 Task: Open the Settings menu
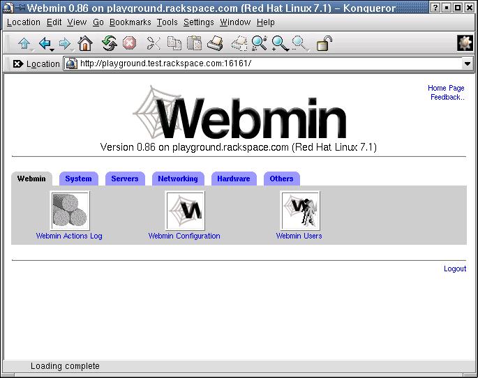click(x=198, y=22)
